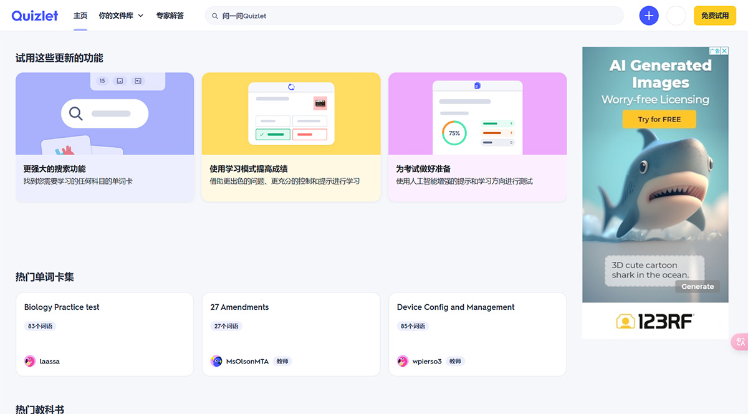748x414 pixels.
Task: Click the 问一问Quizlet search field
Action: 312,15
